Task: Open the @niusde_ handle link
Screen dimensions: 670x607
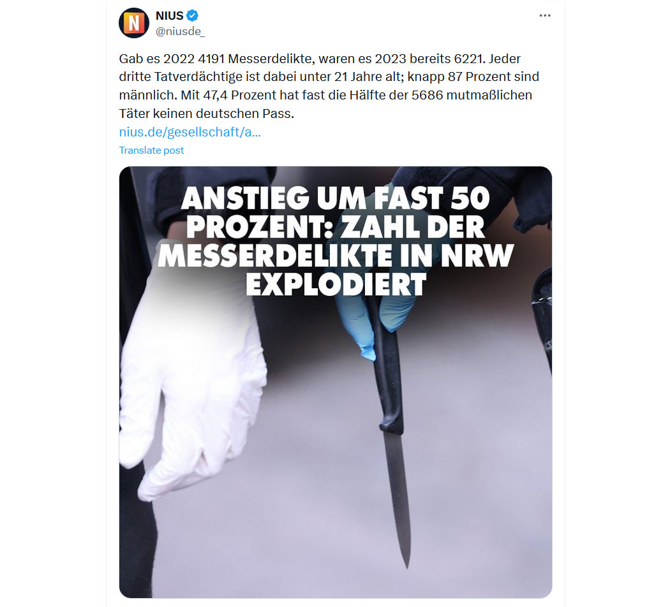Action: pyautogui.click(x=181, y=31)
